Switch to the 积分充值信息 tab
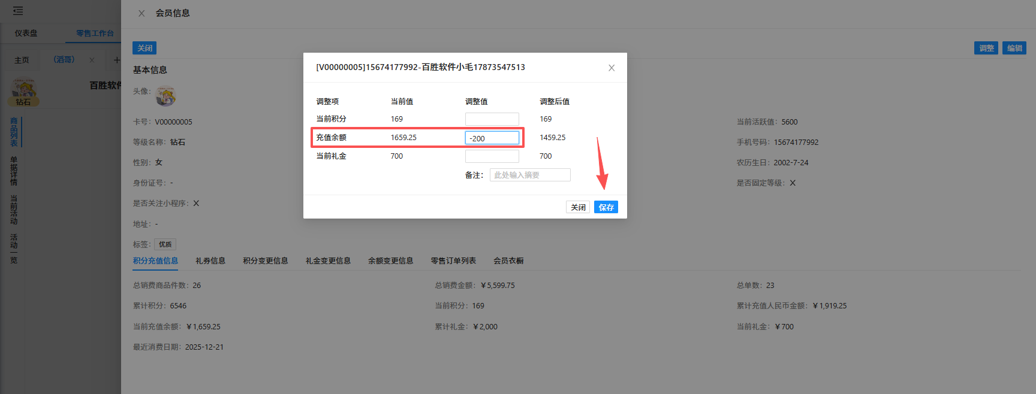1036x394 pixels. click(155, 261)
